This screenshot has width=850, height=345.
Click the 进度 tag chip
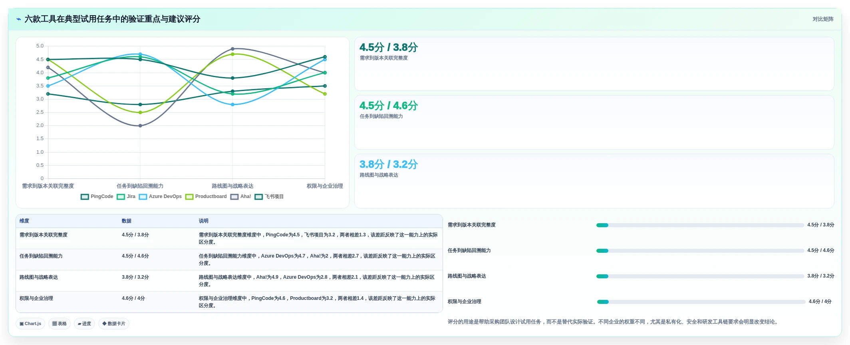click(84, 324)
